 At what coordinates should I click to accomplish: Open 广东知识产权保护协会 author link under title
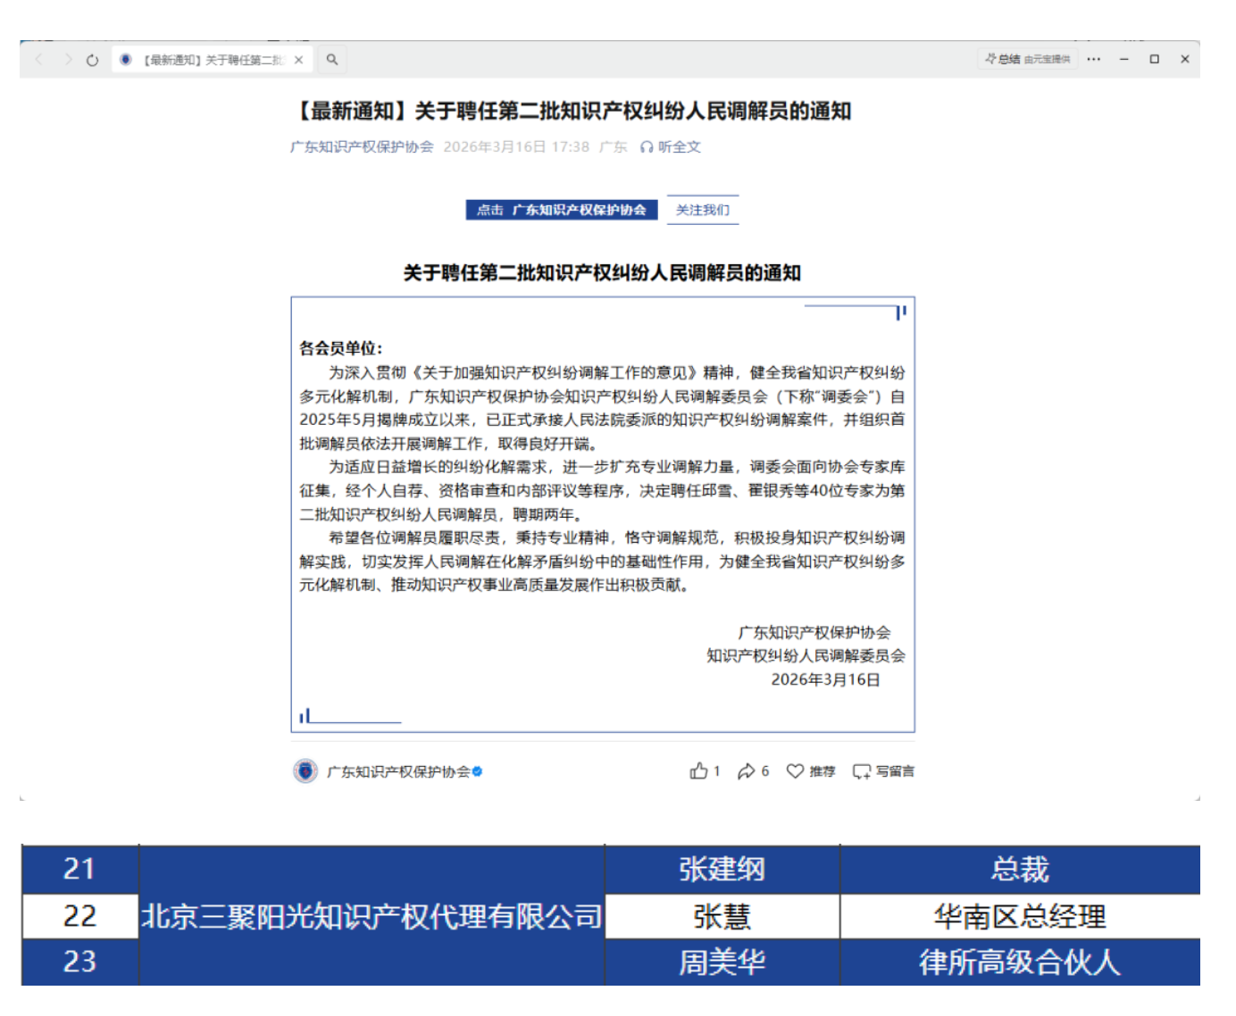pyautogui.click(x=362, y=147)
